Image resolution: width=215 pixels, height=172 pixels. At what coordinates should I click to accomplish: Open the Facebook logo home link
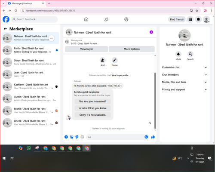(6, 19)
